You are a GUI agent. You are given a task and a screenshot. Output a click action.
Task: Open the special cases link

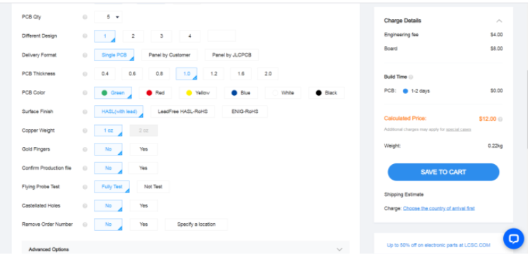coord(458,129)
